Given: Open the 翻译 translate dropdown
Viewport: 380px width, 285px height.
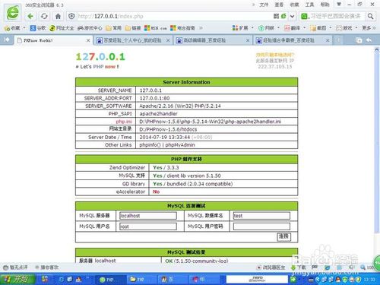Looking at the screenshot, I should (x=295, y=28).
